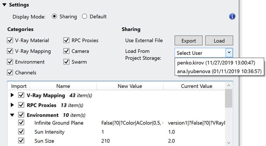Image resolution: width=266 pixels, height=146 pixels.
Task: Uncheck the V-Ray Mapping category checkbox
Action: (10, 51)
